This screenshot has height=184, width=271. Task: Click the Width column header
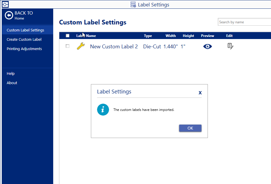170,36
